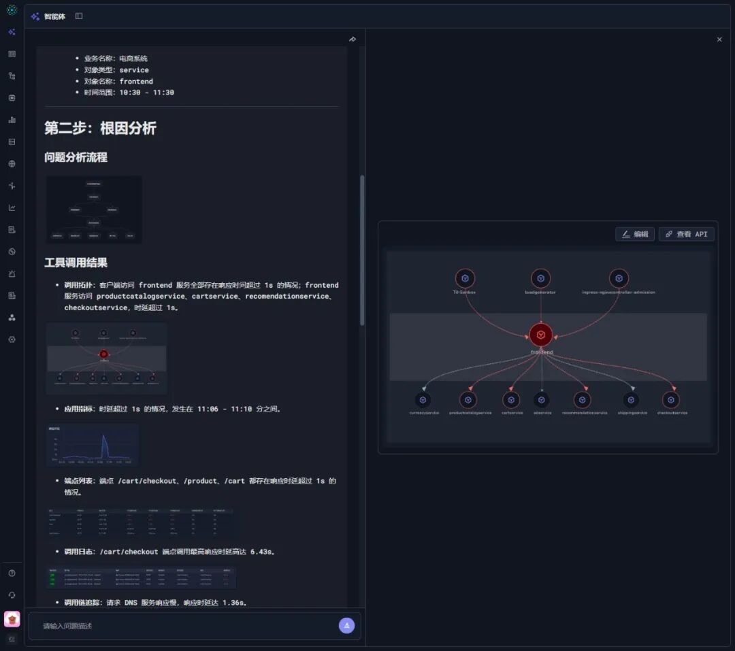Click the 编辑 edit button

click(635, 234)
